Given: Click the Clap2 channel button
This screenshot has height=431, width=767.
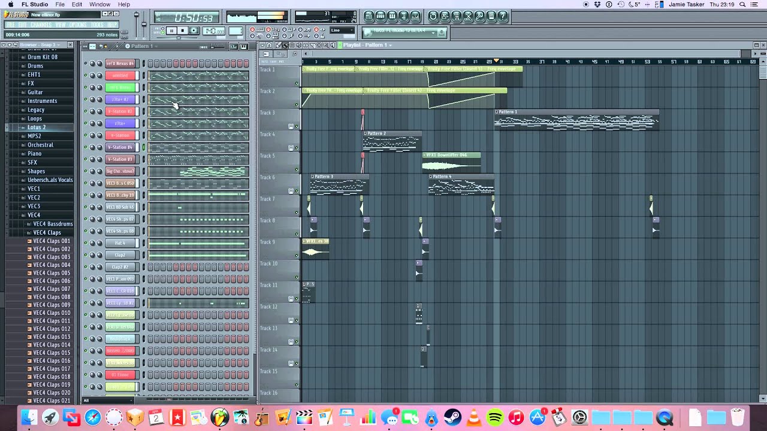Looking at the screenshot, I should tap(120, 255).
